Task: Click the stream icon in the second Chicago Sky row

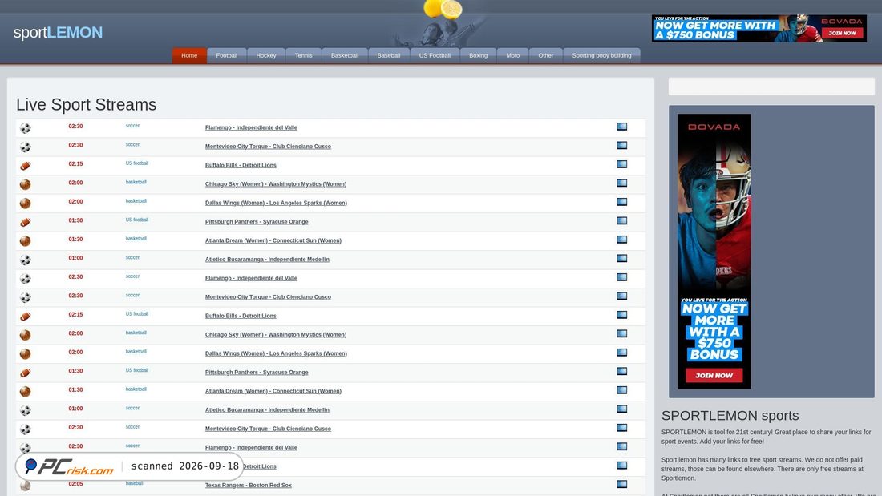Action: (621, 333)
